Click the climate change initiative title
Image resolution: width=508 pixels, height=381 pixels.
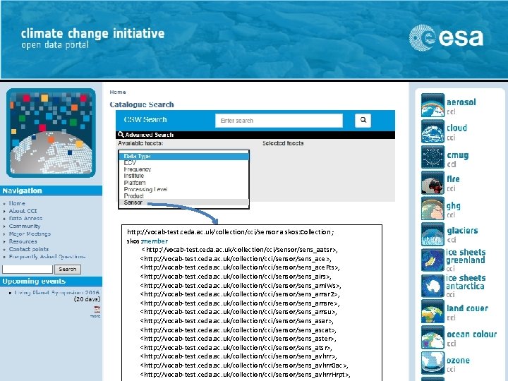coord(92,34)
